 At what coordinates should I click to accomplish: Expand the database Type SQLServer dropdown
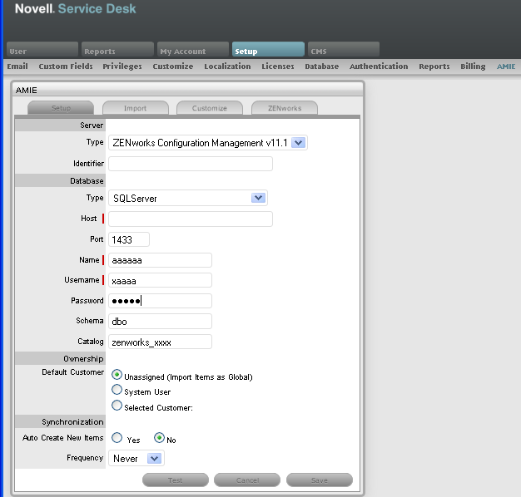point(258,198)
